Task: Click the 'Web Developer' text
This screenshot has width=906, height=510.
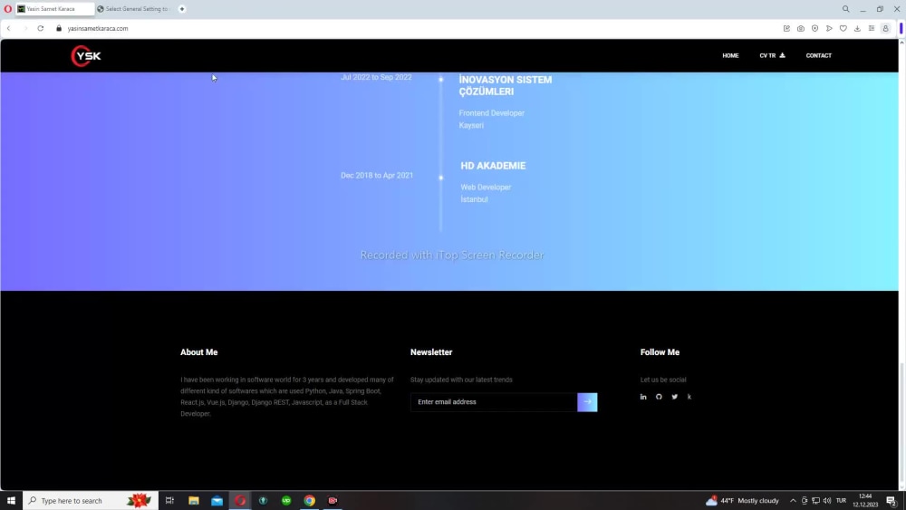Action: [486, 188]
